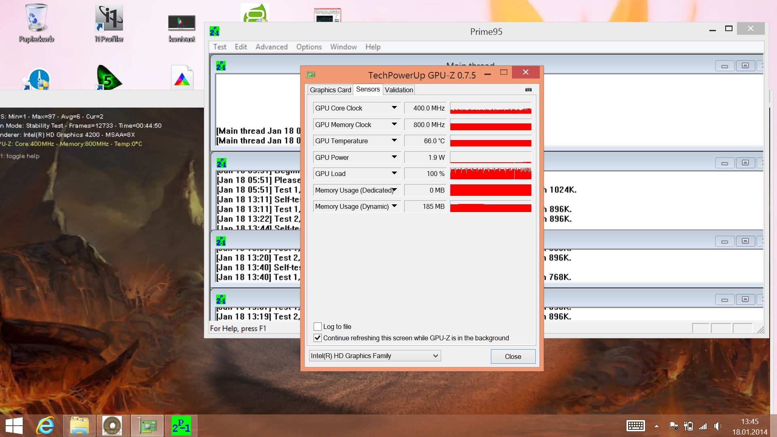Viewport: 777px width, 437px height.
Task: Open Prime95 from the taskbar
Action: coord(181,426)
